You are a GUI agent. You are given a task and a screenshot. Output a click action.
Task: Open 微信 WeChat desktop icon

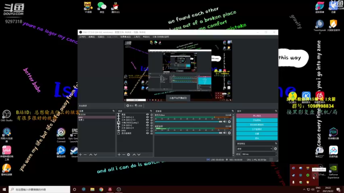point(102,7)
